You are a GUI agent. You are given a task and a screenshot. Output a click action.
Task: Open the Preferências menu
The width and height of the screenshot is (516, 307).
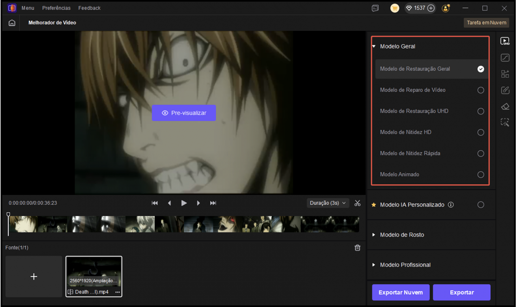pos(56,8)
